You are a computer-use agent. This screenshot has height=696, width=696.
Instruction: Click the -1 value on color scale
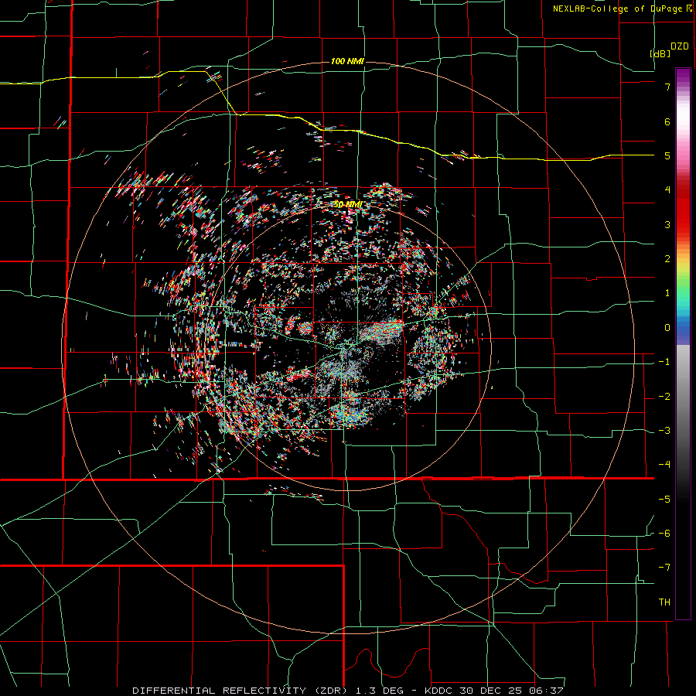point(664,362)
